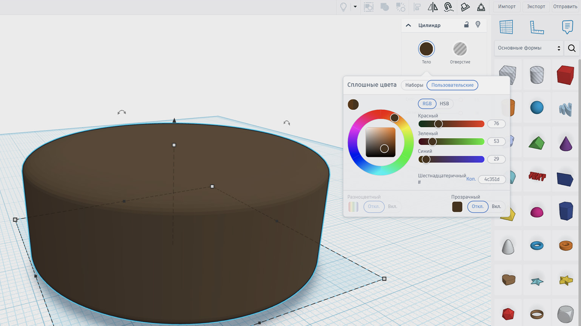This screenshot has width=581, height=326.
Task: Click the Mirror tool icon in toolbar
Action: [x=432, y=7]
